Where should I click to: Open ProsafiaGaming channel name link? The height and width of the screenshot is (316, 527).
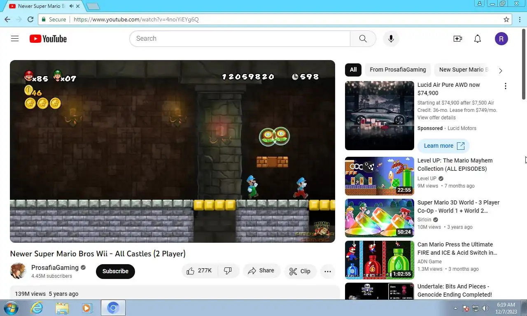point(55,267)
